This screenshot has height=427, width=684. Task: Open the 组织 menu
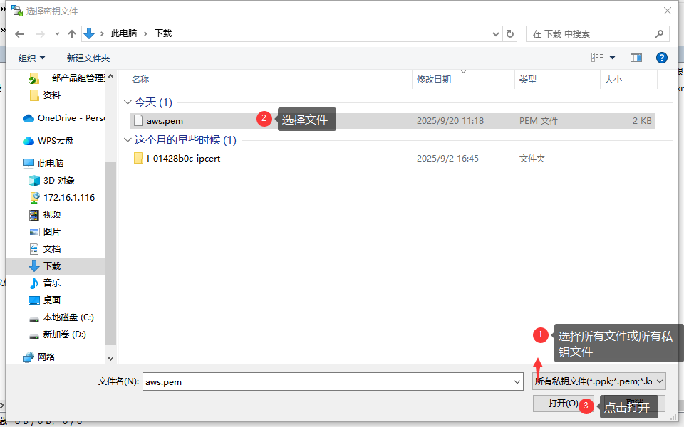point(31,58)
